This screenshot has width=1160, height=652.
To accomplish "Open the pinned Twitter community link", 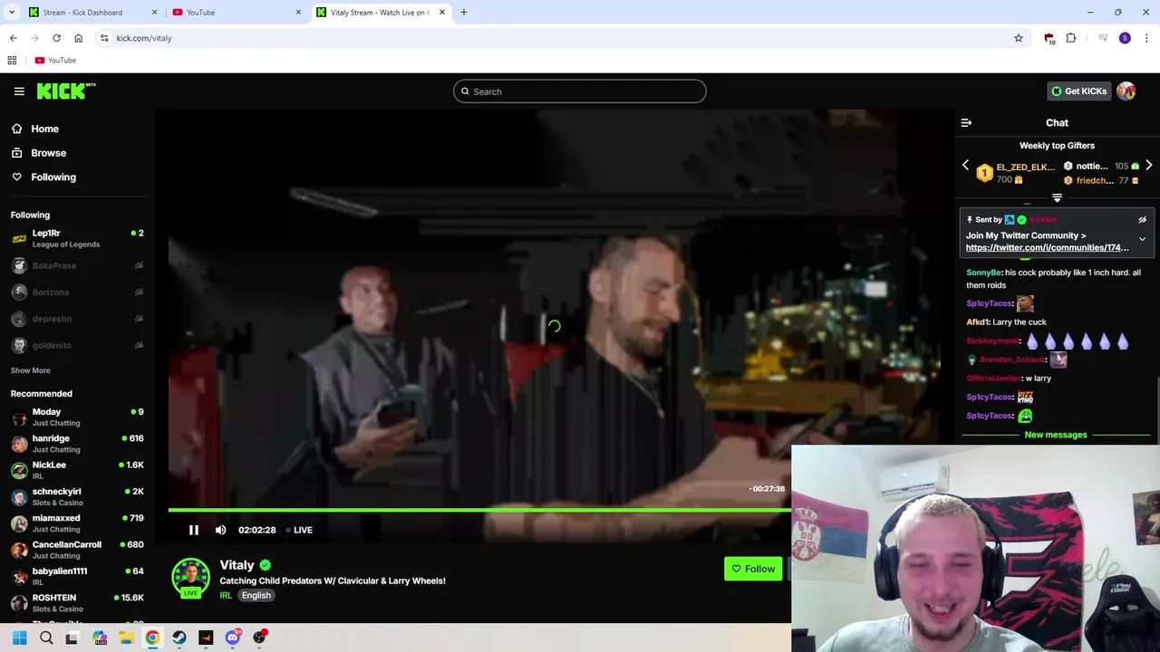I will [1047, 247].
